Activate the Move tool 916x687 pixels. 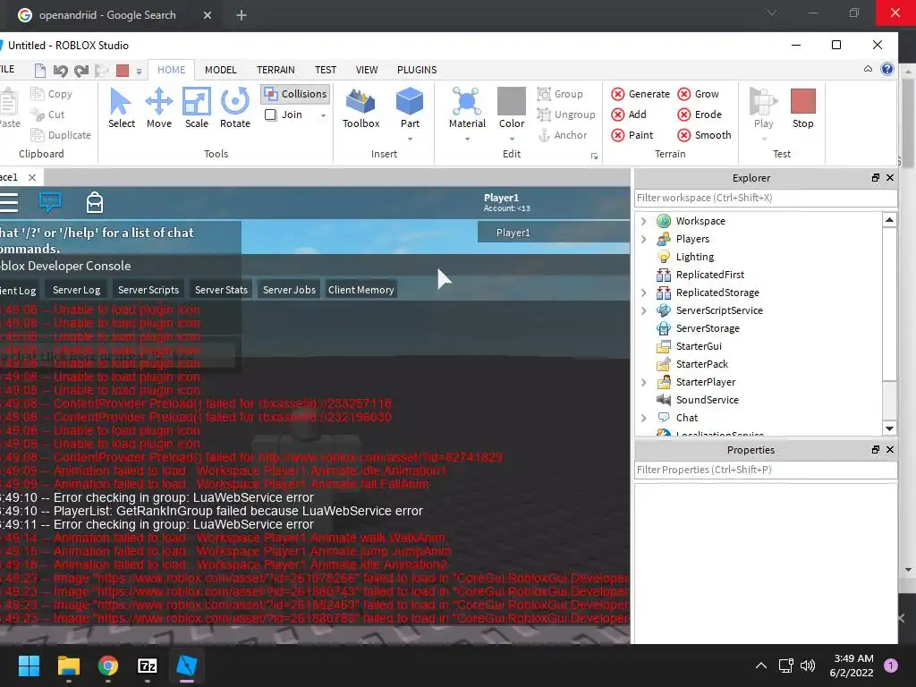point(159,108)
